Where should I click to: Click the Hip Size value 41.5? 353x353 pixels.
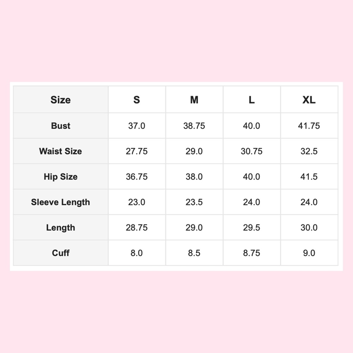[x=309, y=176]
